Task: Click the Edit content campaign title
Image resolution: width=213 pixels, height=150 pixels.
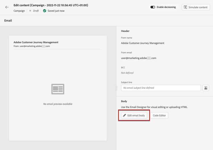Action: [x=51, y=5]
